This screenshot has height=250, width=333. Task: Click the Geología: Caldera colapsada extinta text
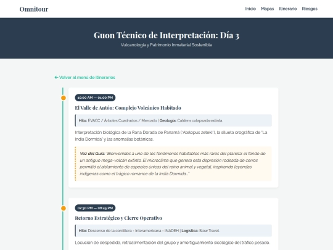(191, 120)
